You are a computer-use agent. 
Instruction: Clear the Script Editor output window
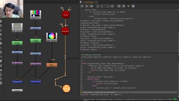(133, 6)
